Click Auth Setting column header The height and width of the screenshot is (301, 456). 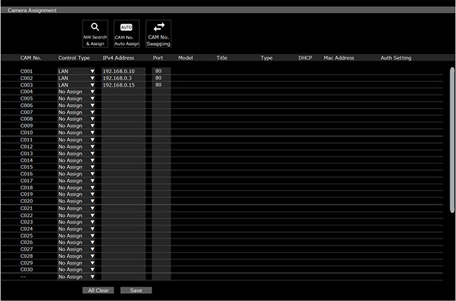click(x=396, y=58)
